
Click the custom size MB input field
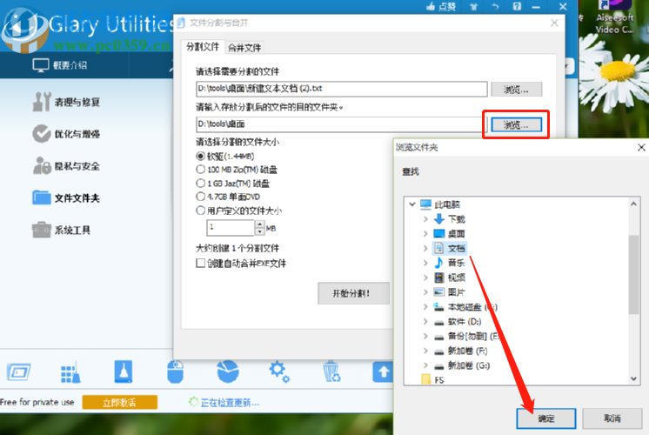click(x=231, y=228)
